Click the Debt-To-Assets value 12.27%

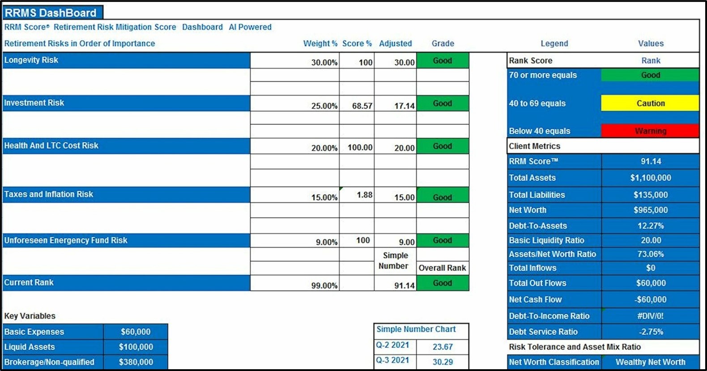point(651,226)
